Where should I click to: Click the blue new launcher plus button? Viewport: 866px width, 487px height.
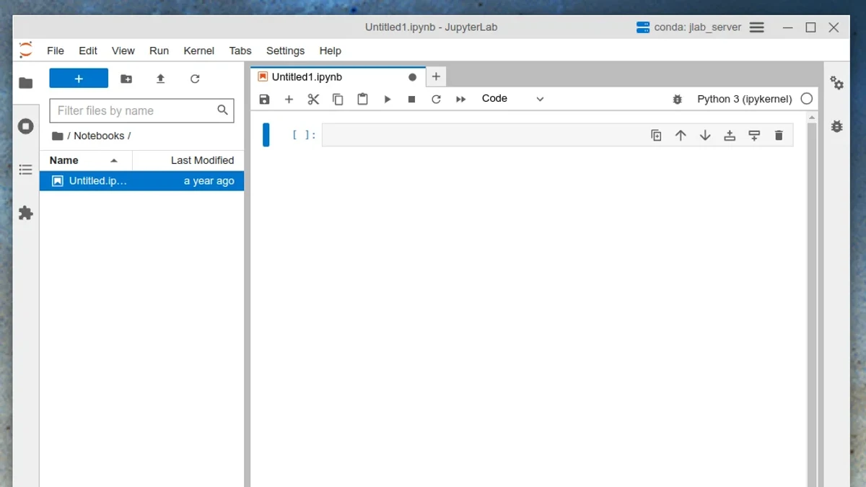click(79, 79)
